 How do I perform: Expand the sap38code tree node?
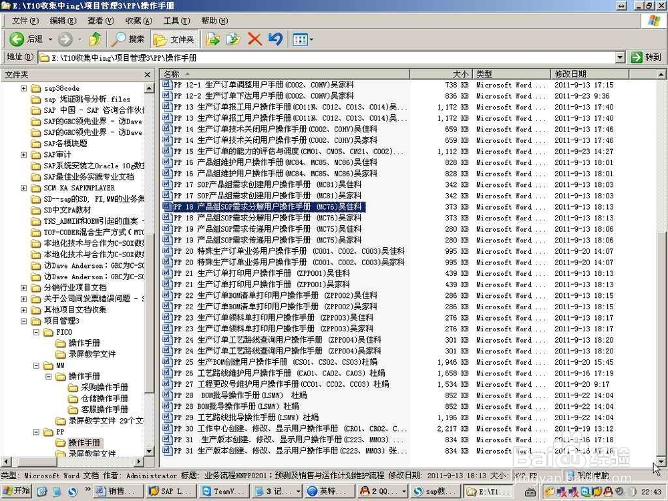pos(24,88)
